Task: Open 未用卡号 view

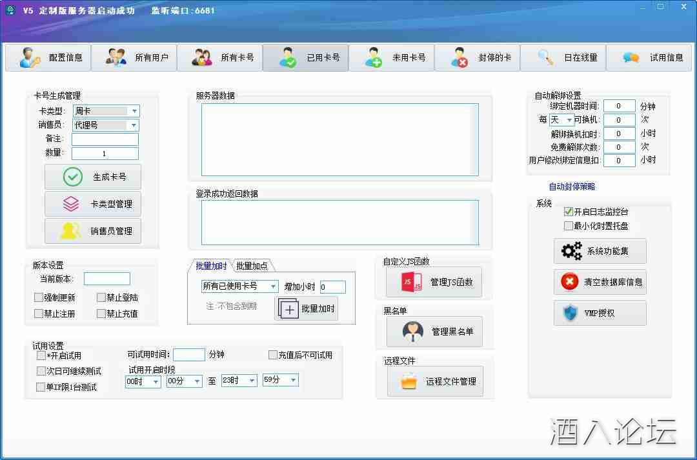Action: [391, 57]
